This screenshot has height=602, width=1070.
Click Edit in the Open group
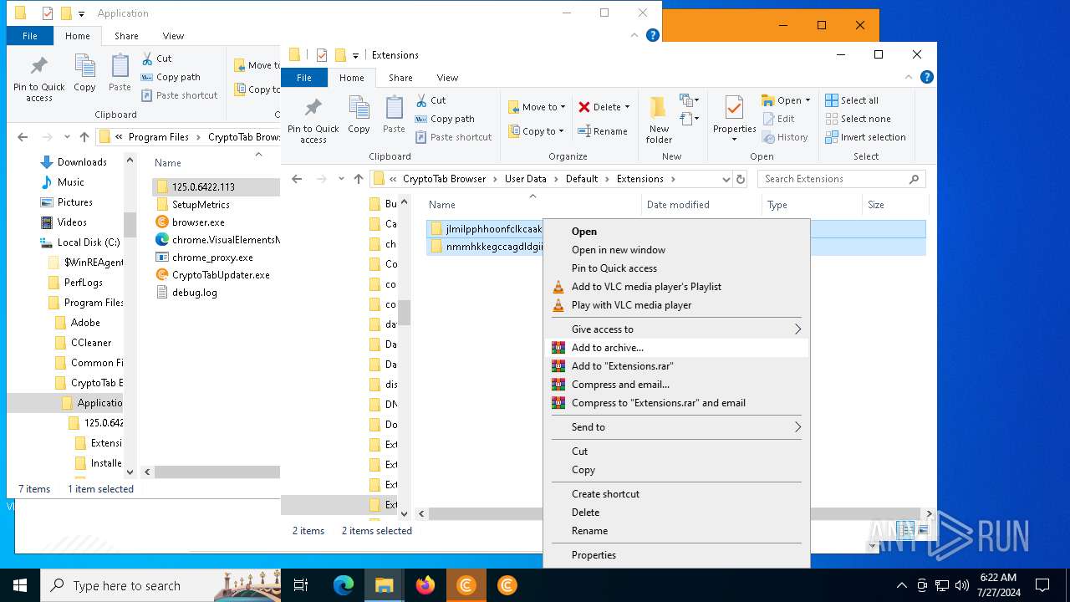(x=778, y=119)
